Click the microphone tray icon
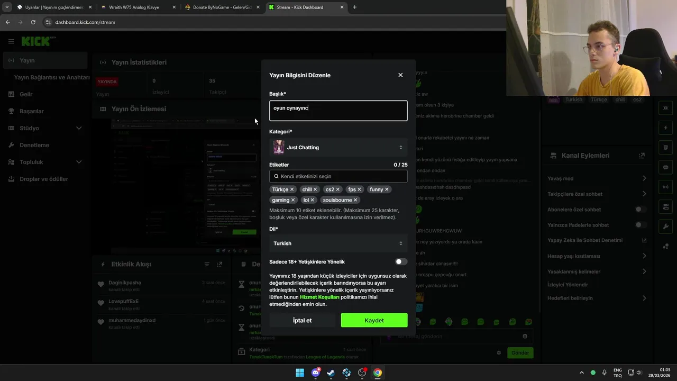Image resolution: width=677 pixels, height=381 pixels. click(x=604, y=373)
